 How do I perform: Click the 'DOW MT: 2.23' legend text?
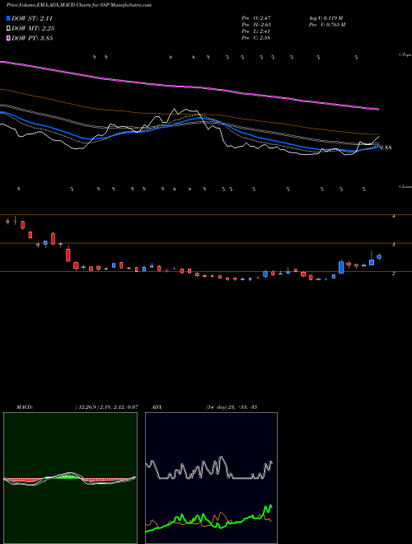33,29
